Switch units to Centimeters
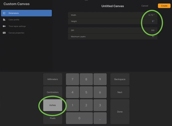The width and height of the screenshot is (172, 126). (x=53, y=92)
